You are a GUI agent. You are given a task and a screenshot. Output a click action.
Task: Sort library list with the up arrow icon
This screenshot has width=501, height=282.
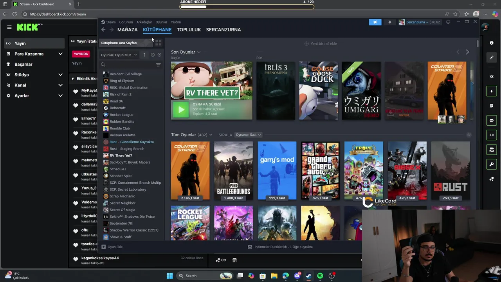point(144,55)
